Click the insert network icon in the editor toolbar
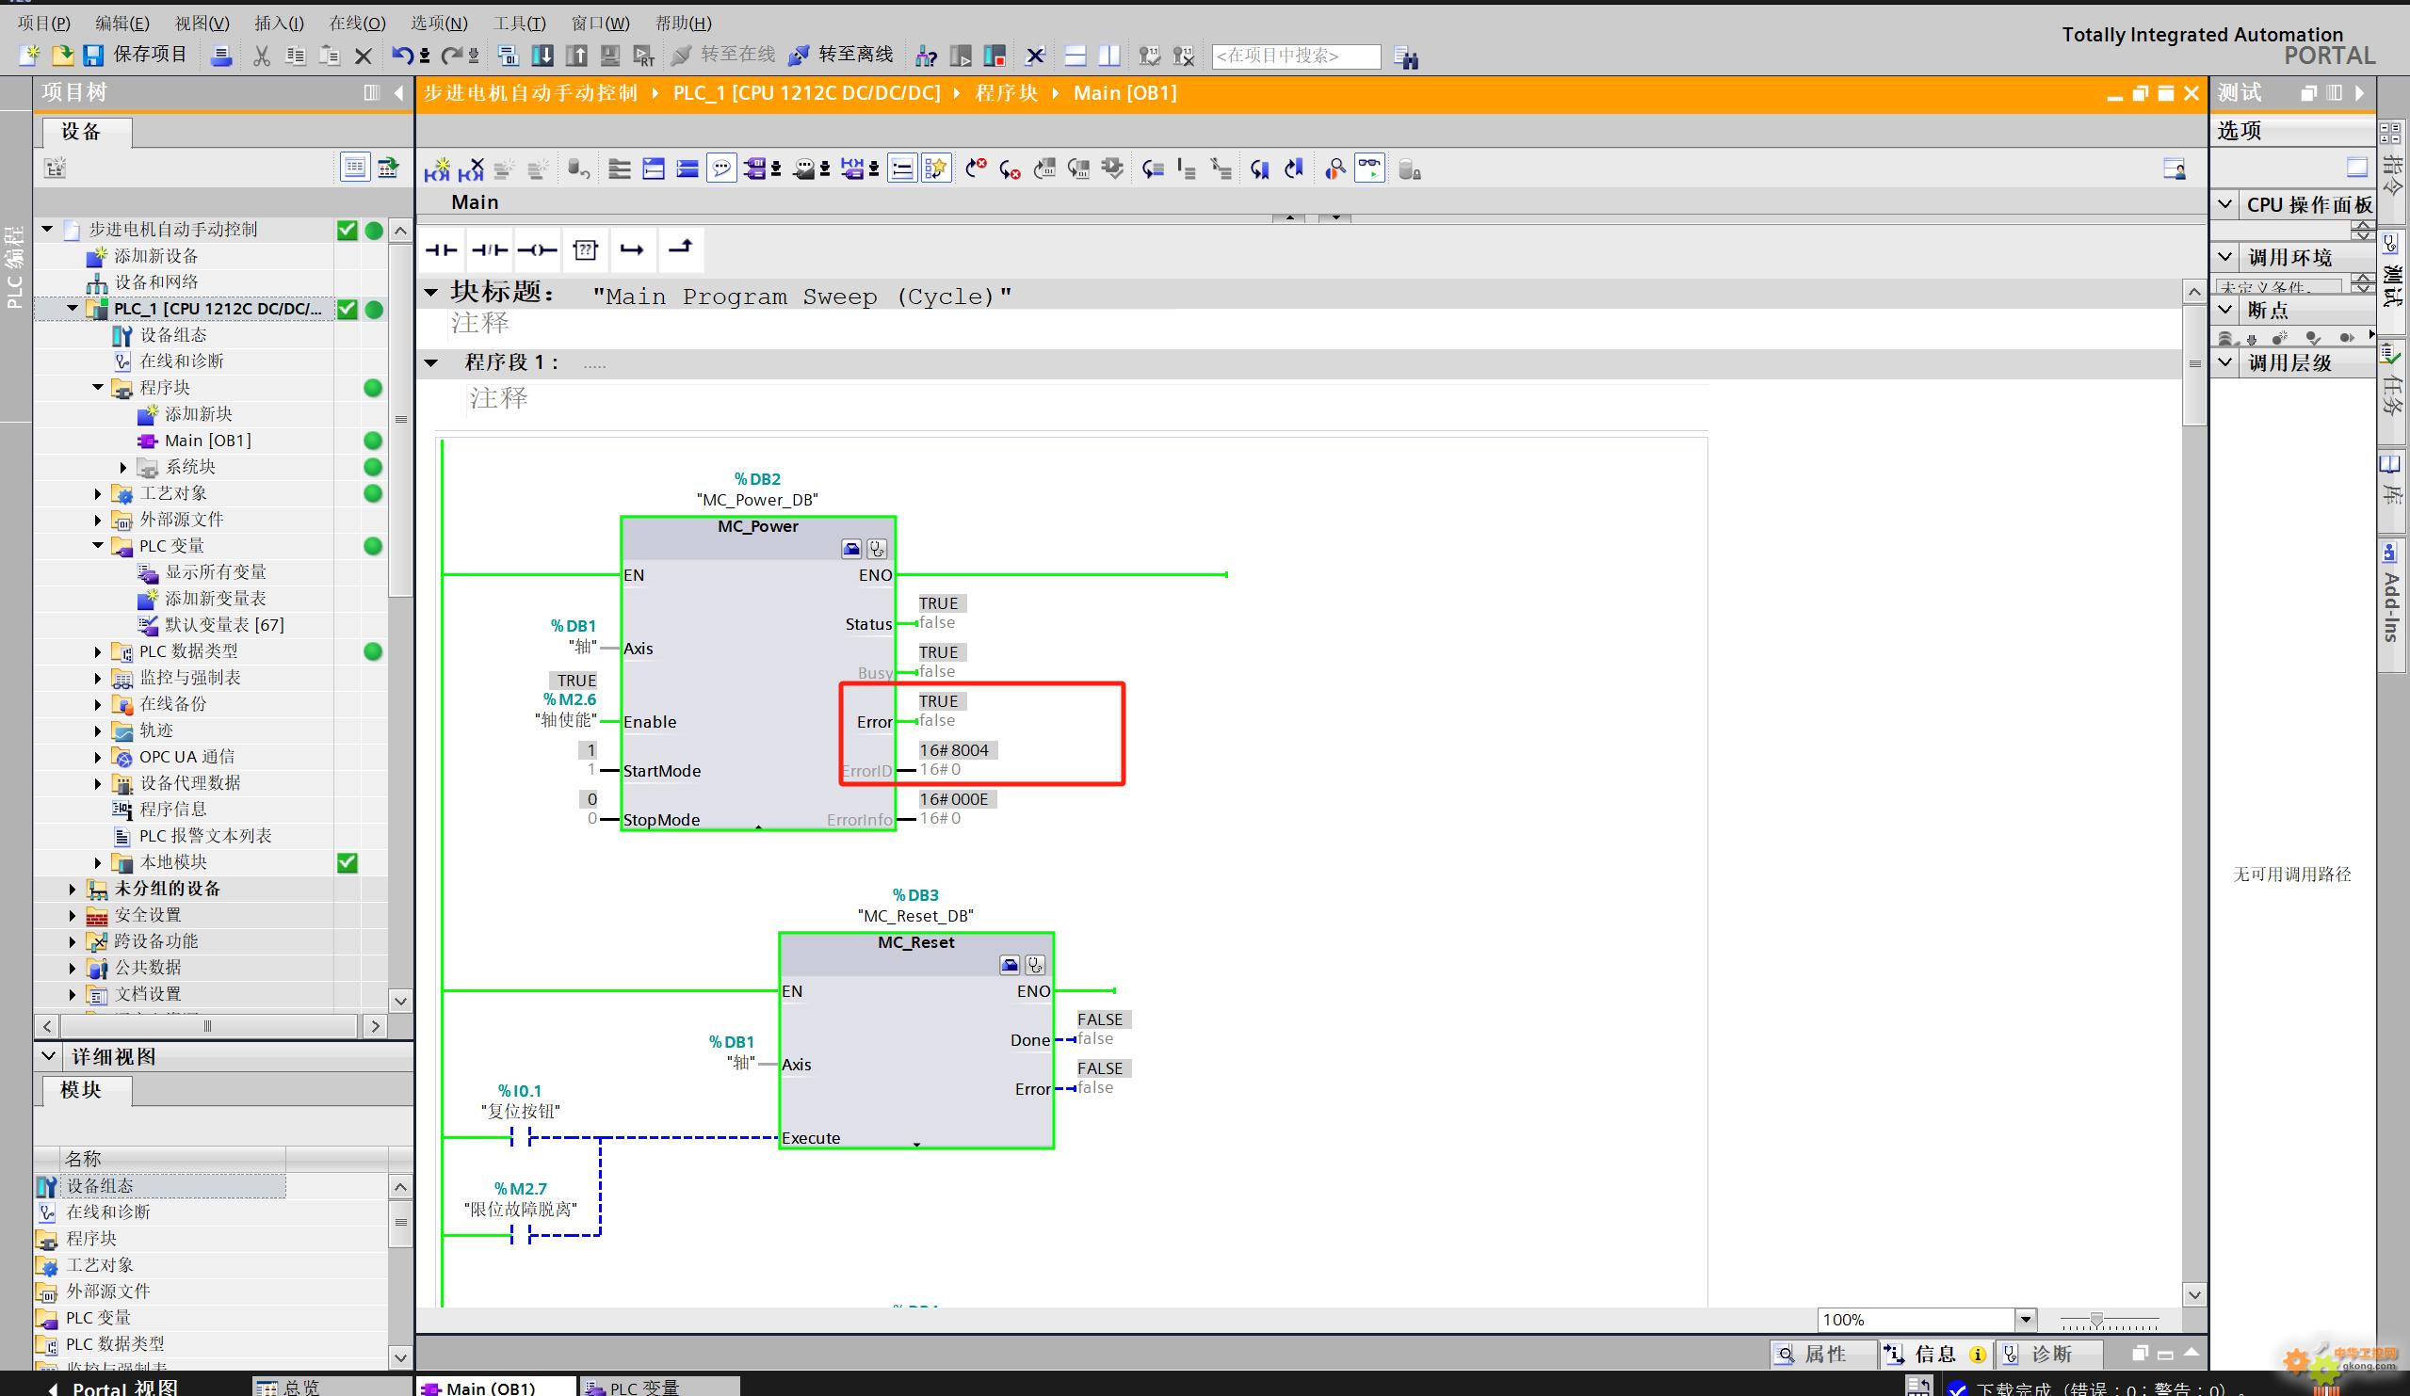Image resolution: width=2410 pixels, height=1396 pixels. pyautogui.click(x=438, y=169)
